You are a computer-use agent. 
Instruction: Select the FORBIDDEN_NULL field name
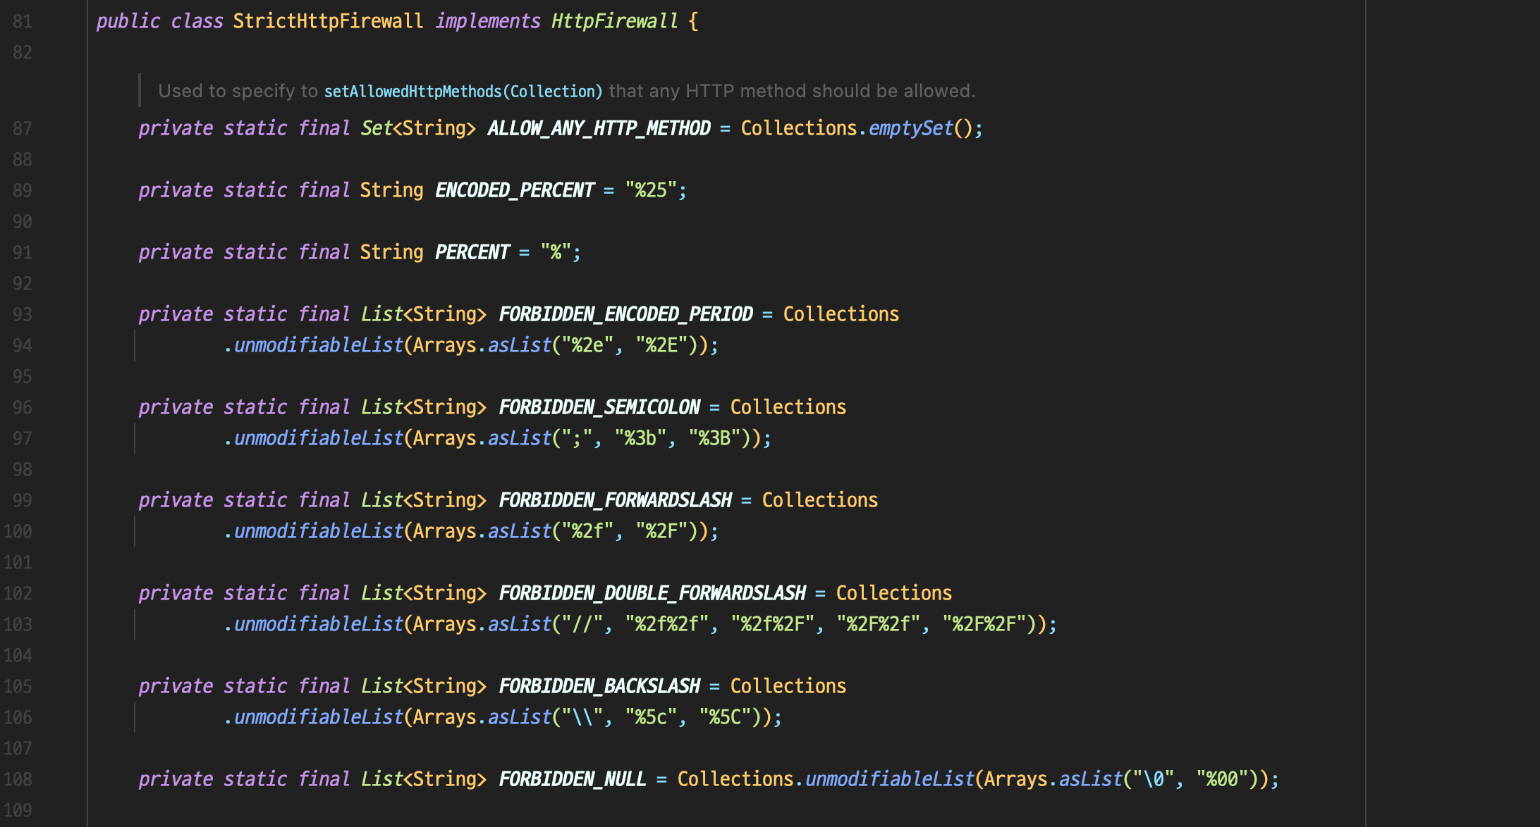pyautogui.click(x=573, y=779)
